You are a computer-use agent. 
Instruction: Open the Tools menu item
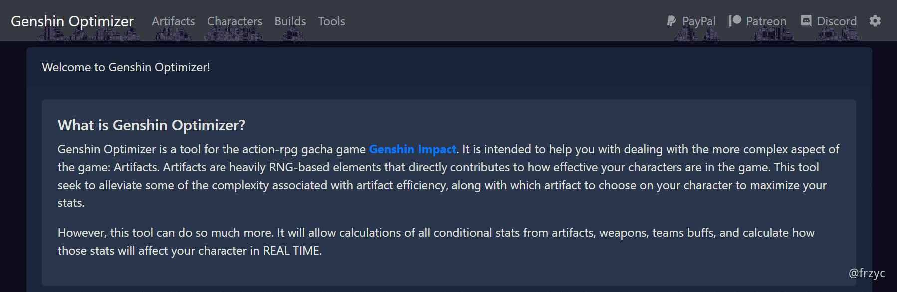[331, 21]
